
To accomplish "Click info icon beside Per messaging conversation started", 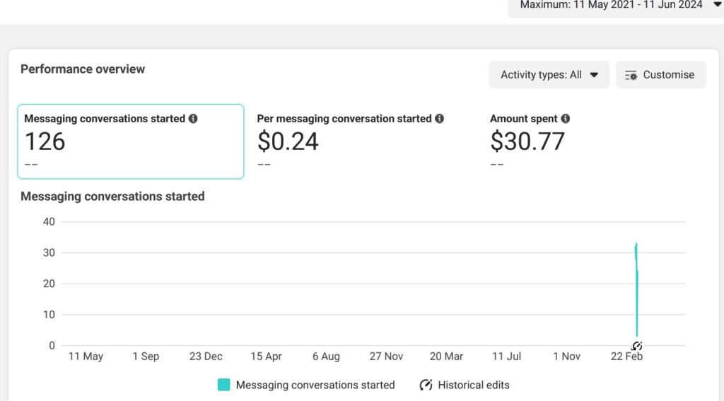I will (x=439, y=119).
